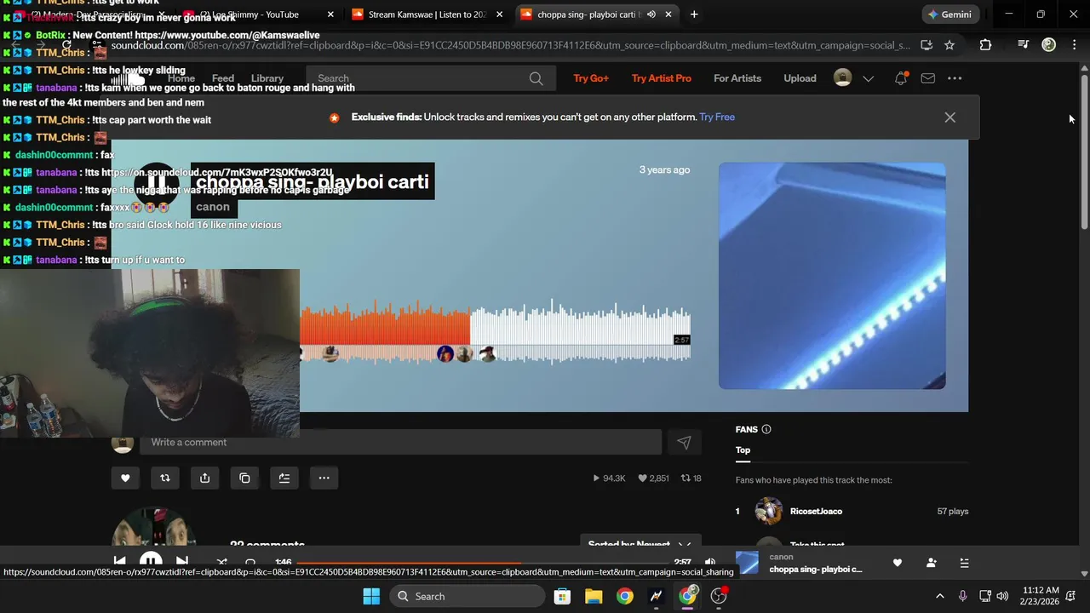Open RicosetJoaco's avatar in fans list
Viewport: 1090px width, 613px height.
point(769,511)
